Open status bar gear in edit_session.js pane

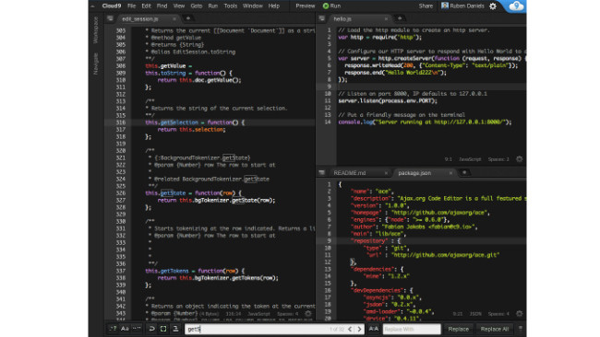pos(308,313)
